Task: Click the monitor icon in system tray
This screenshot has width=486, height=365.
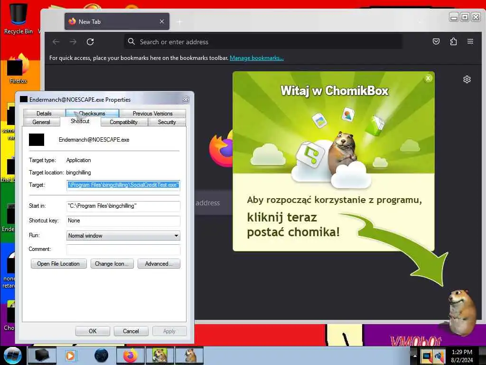Action: (427, 356)
